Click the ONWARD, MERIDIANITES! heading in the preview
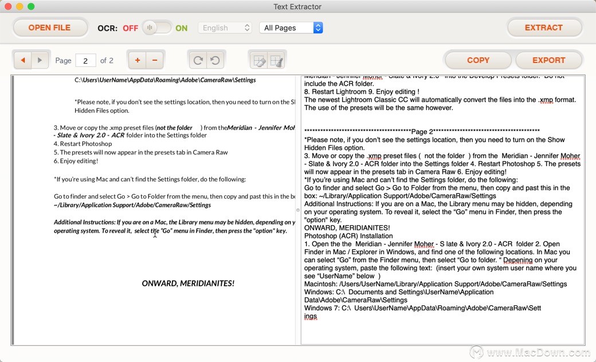Image resolution: width=596 pixels, height=362 pixels. pyautogui.click(x=188, y=284)
